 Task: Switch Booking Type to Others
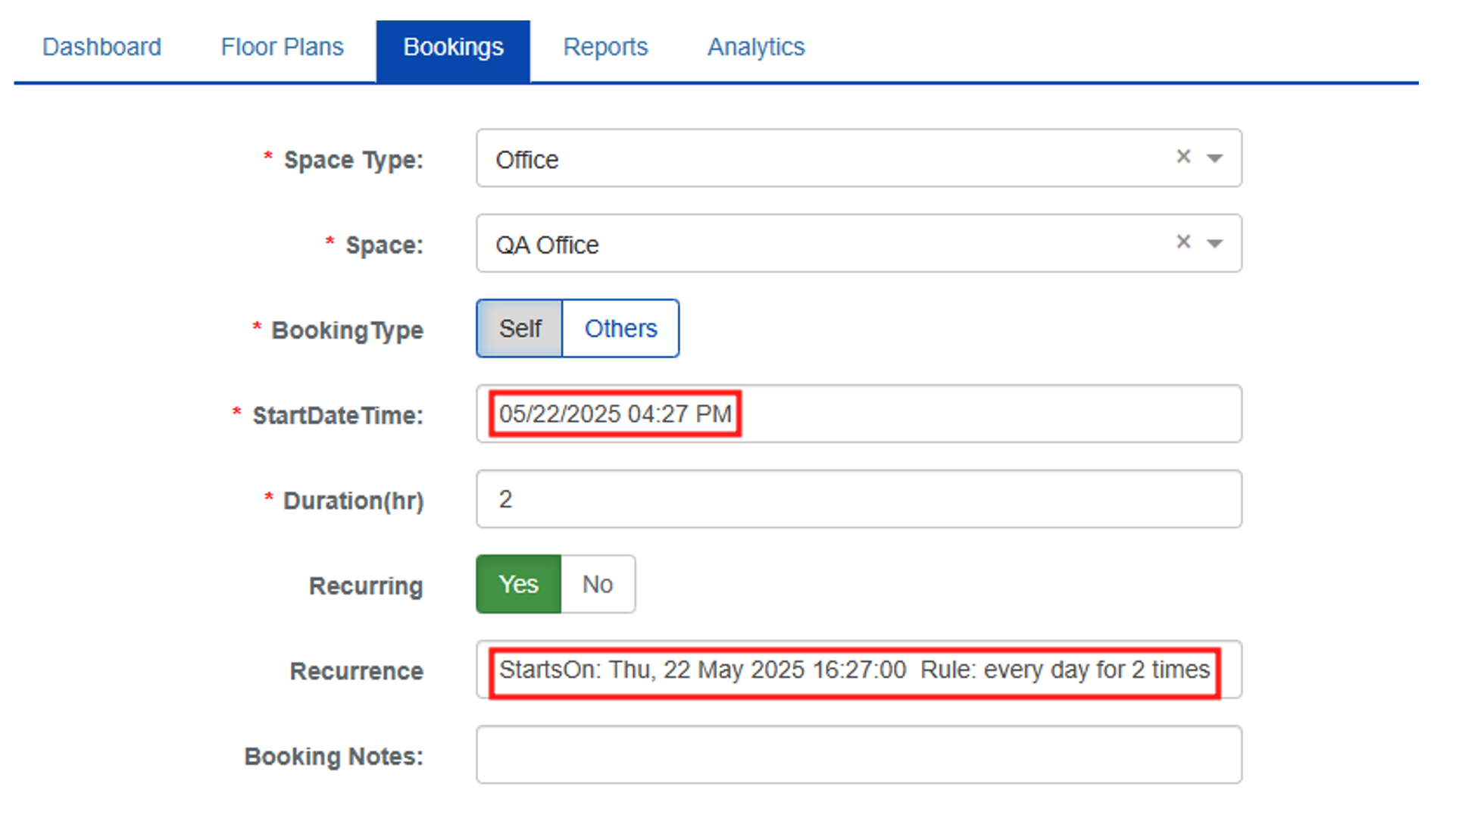(620, 328)
